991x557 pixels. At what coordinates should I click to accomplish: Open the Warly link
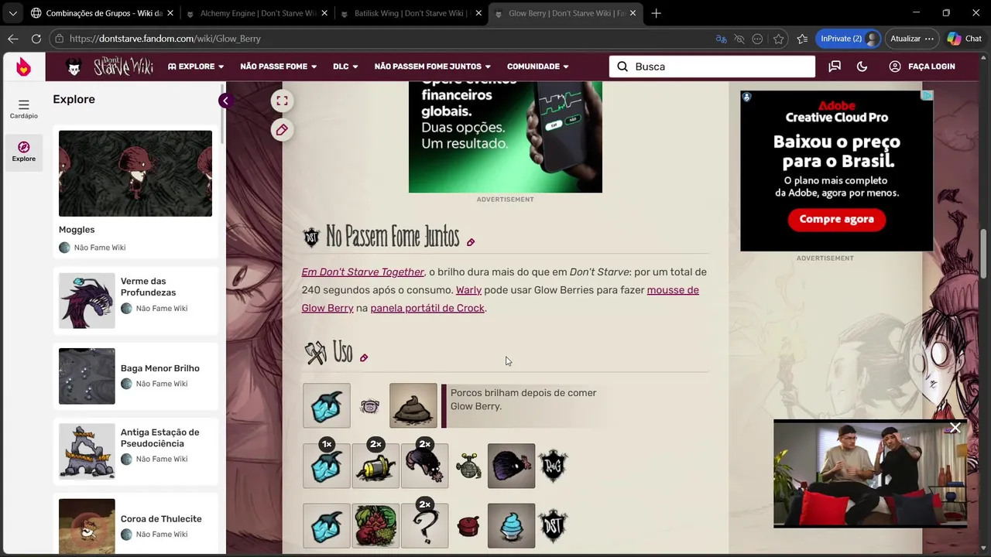(468, 290)
